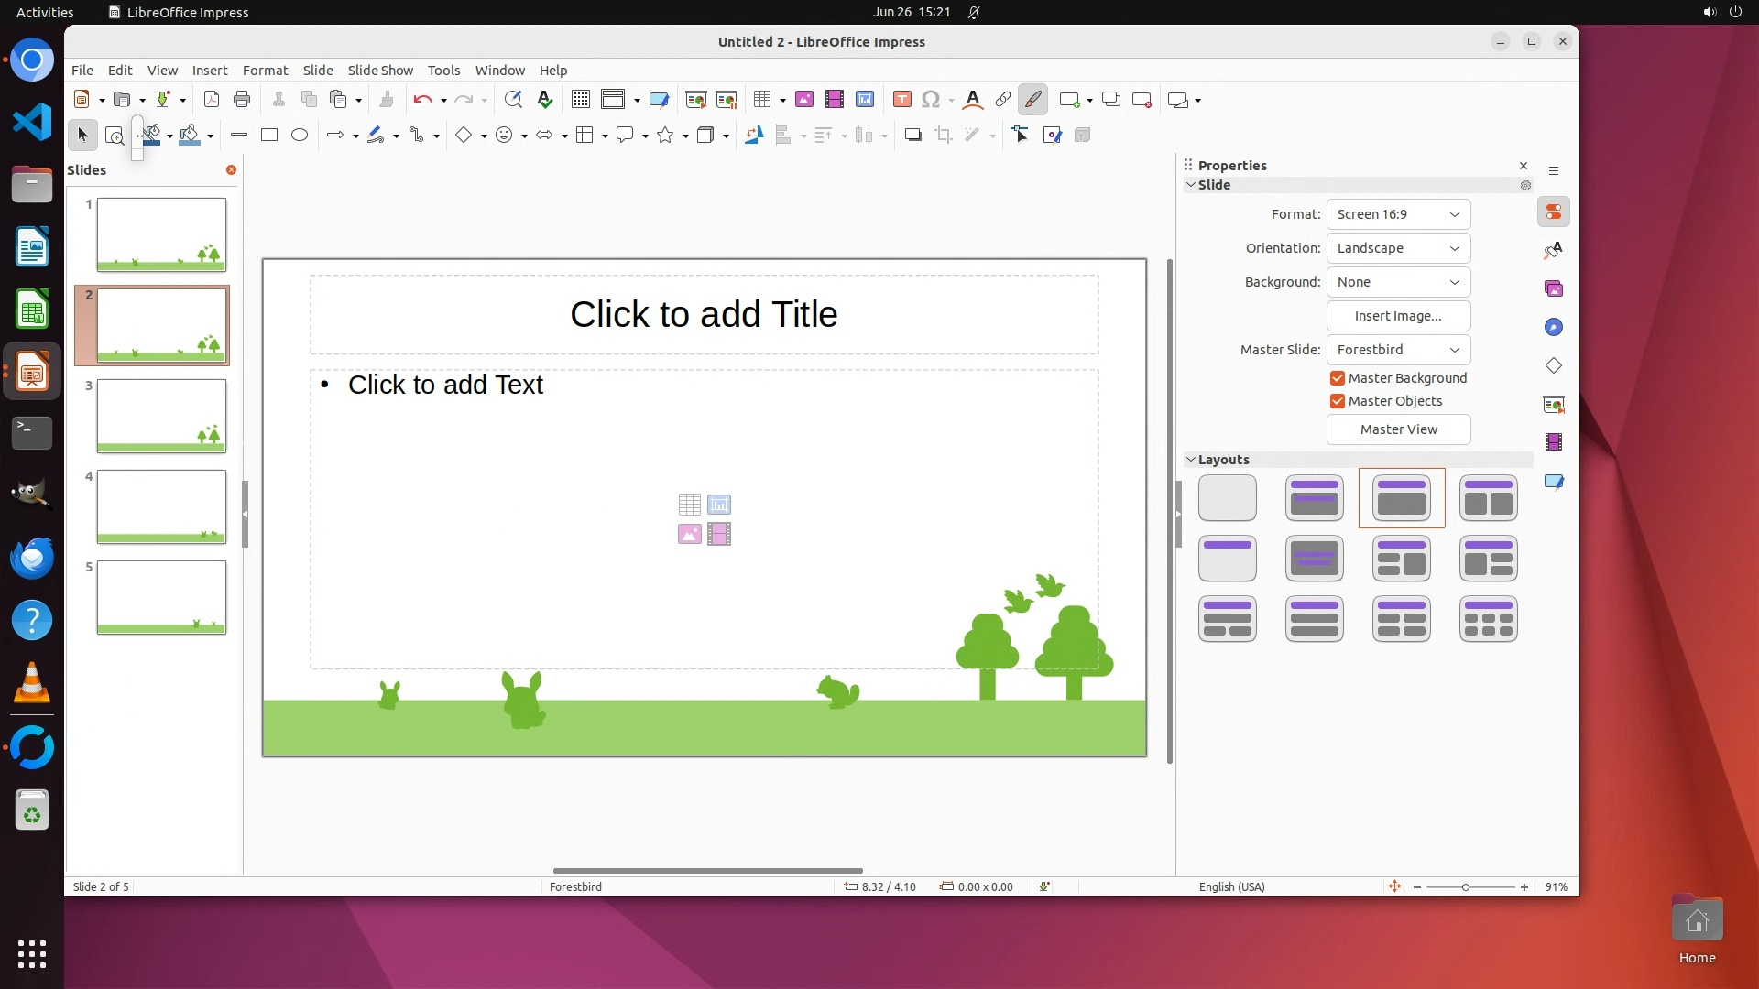Click the Crop Image tool icon

pos(943,136)
